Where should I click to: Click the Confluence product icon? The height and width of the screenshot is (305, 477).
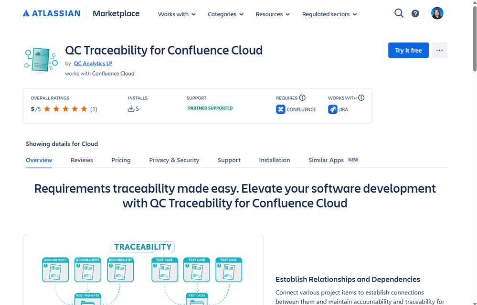click(x=280, y=109)
